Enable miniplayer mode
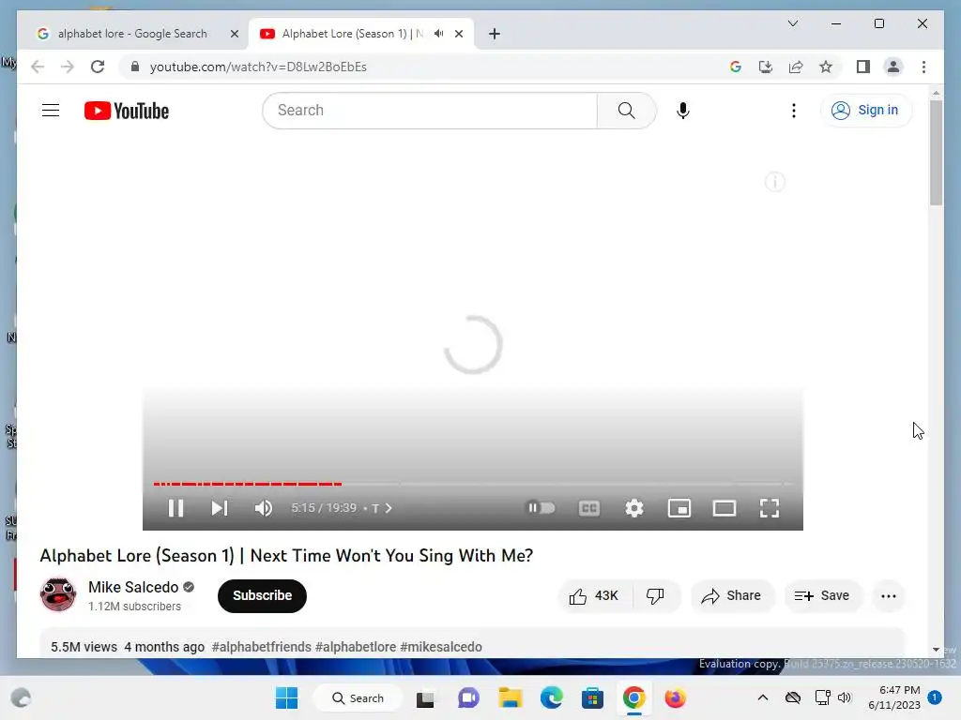Image resolution: width=961 pixels, height=720 pixels. coord(679,508)
